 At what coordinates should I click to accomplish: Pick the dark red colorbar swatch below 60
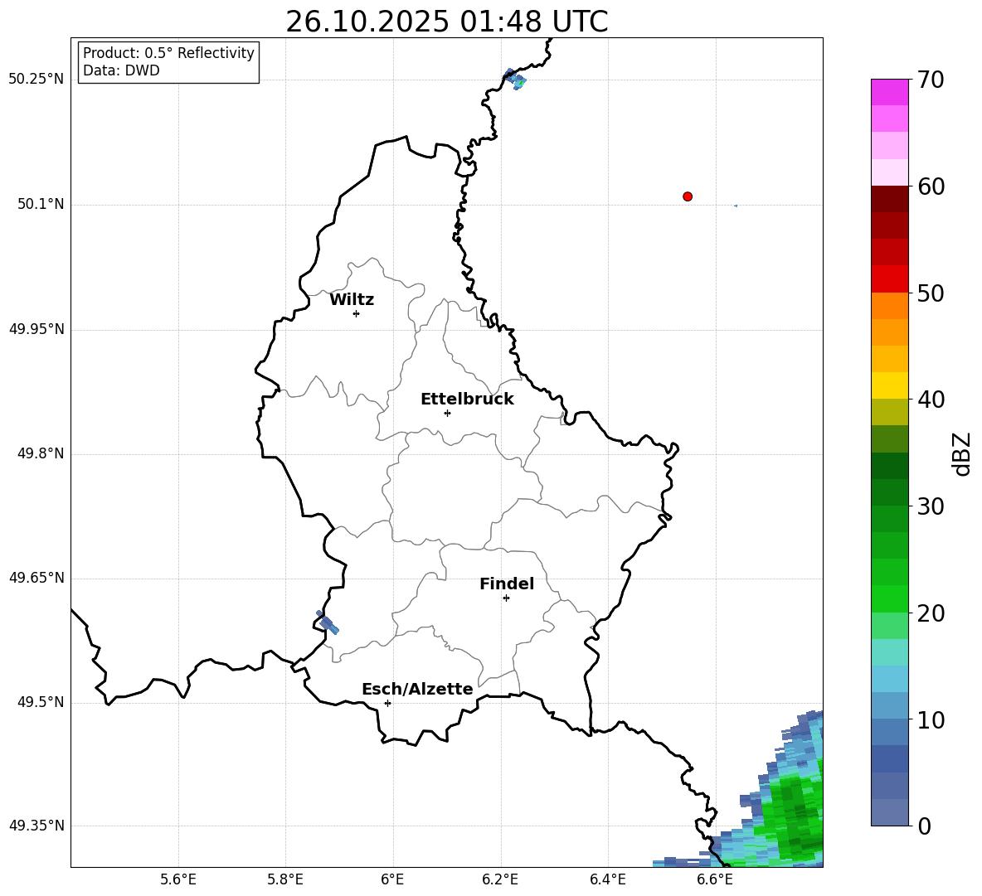pyautogui.click(x=889, y=200)
